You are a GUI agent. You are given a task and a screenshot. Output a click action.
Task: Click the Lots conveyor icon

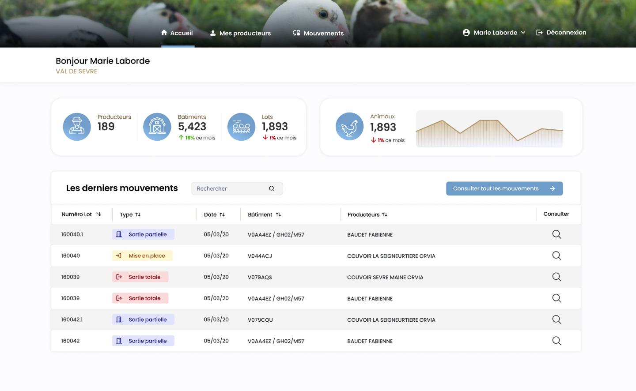point(241,127)
